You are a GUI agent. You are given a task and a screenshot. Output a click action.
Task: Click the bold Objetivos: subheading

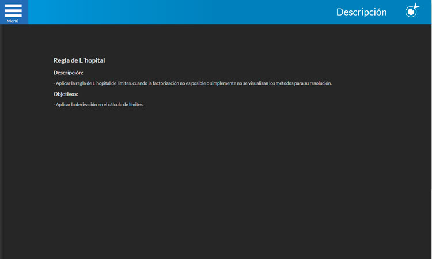[66, 94]
